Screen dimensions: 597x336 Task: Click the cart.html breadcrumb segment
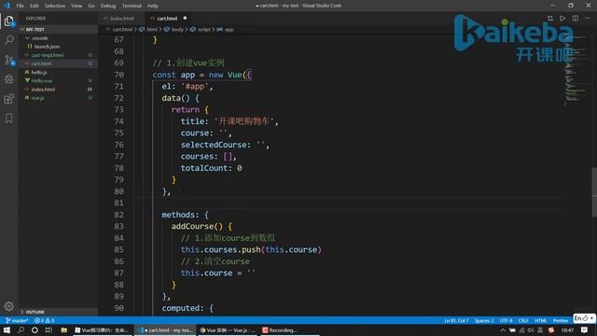tap(122, 29)
